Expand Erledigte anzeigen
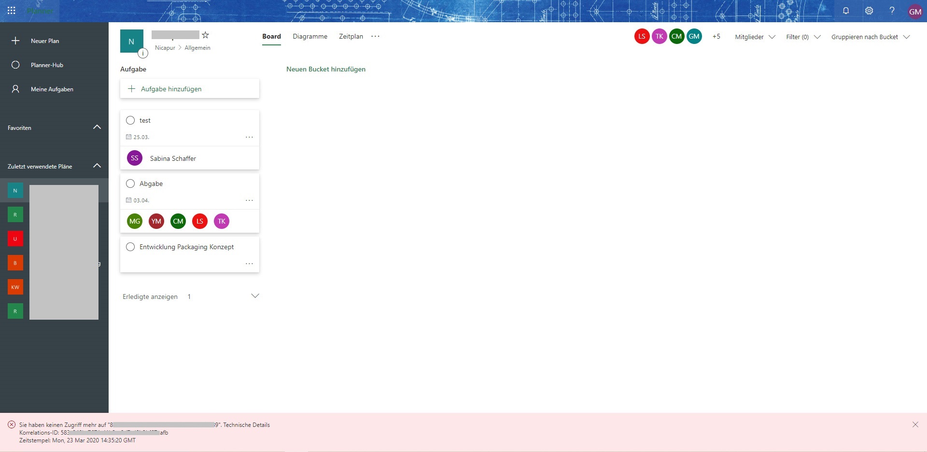The width and height of the screenshot is (927, 452). 191,297
